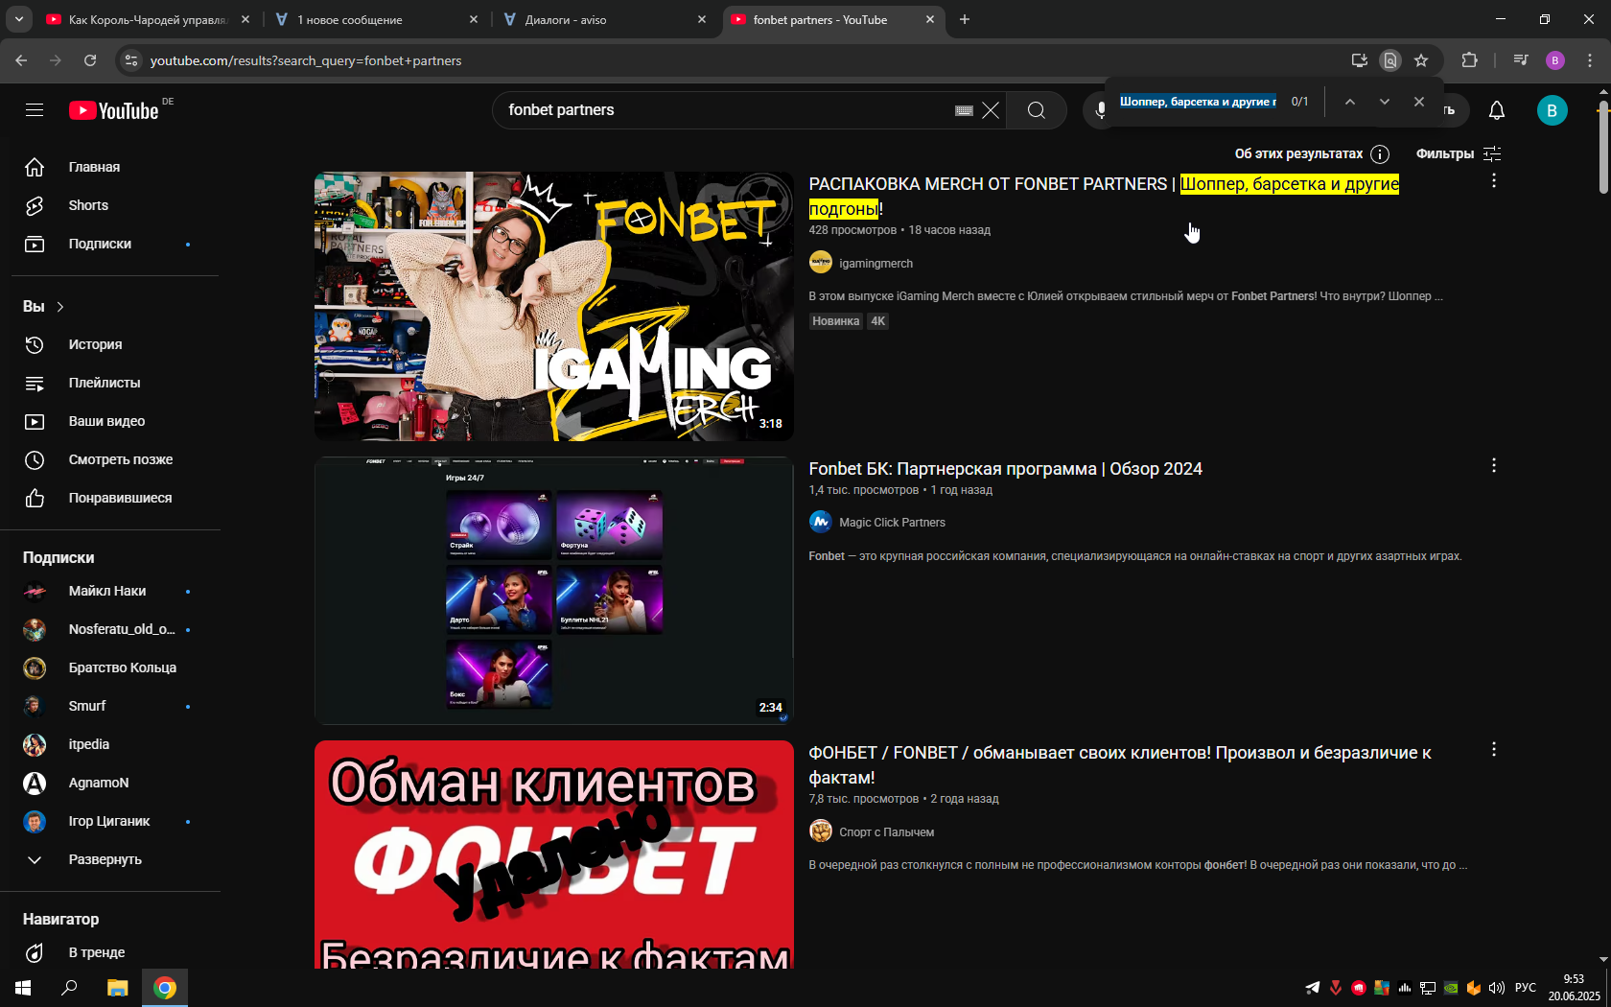This screenshot has height=1007, width=1611.
Task: Open Magic Click Partners channel link
Action: (x=892, y=523)
